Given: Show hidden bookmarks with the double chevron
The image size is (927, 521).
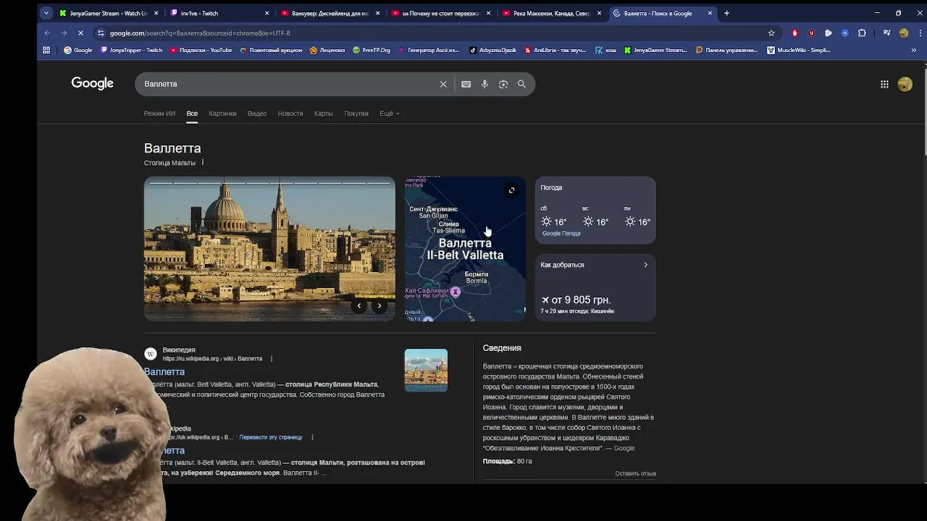Looking at the screenshot, I should 913,50.
